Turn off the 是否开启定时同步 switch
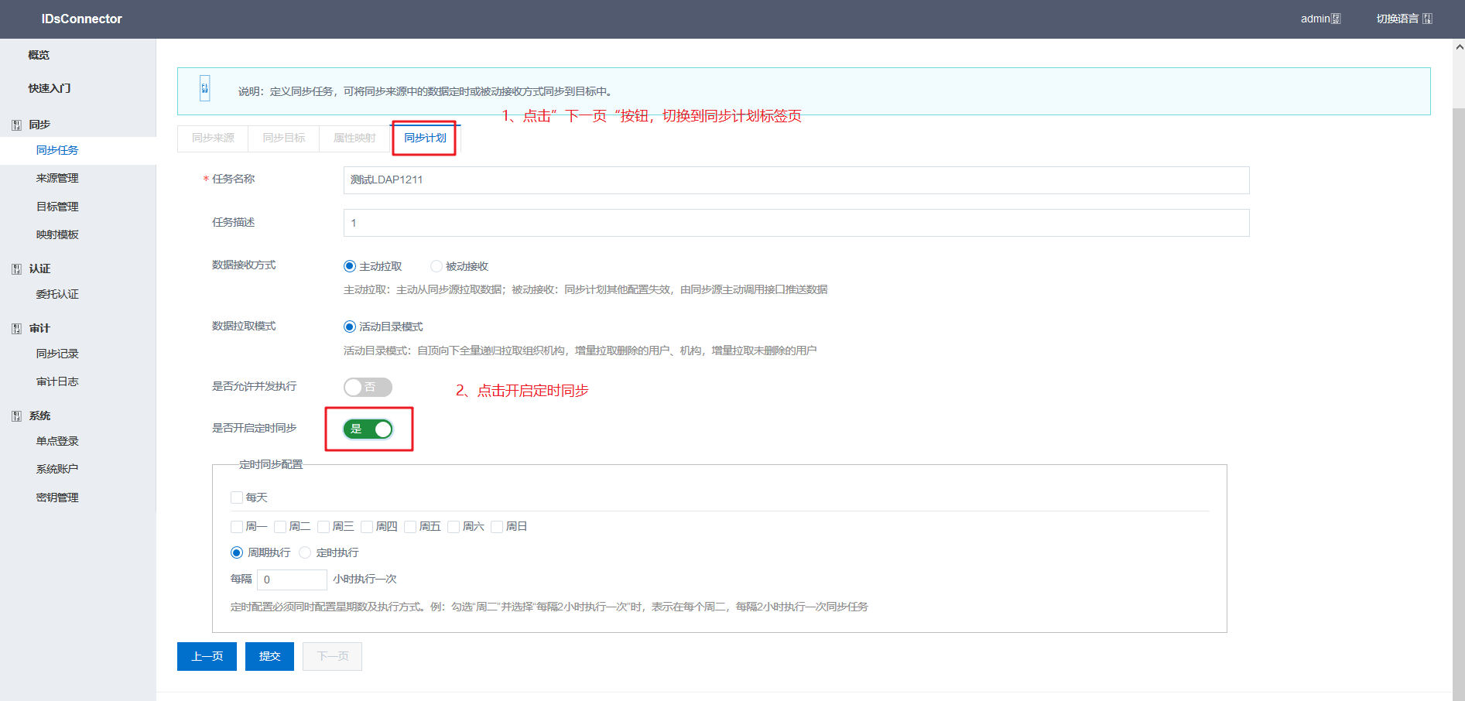 coord(368,429)
